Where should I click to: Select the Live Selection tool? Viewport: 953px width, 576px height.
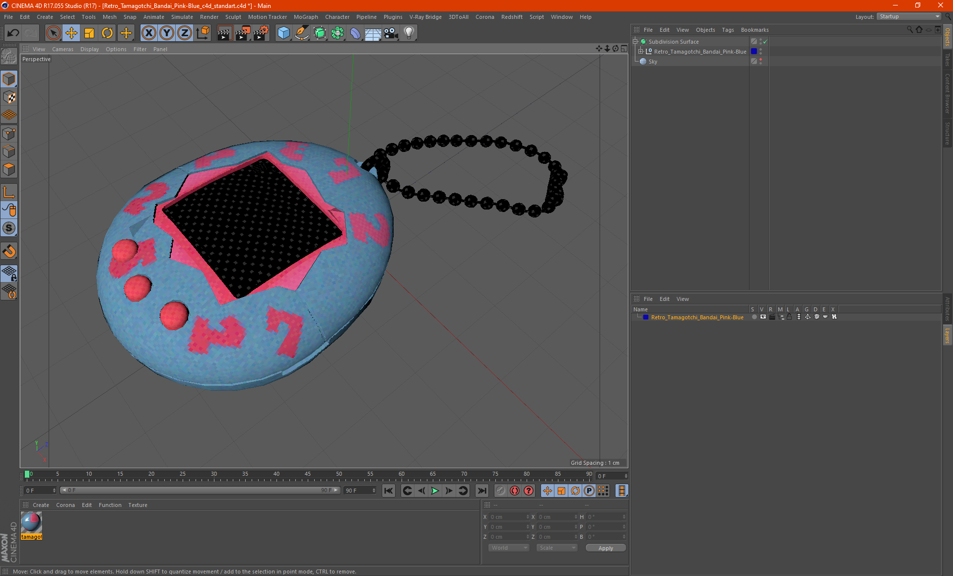tap(53, 33)
